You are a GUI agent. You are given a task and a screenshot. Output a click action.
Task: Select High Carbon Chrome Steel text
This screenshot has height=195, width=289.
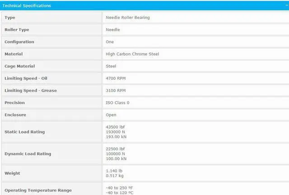(132, 54)
